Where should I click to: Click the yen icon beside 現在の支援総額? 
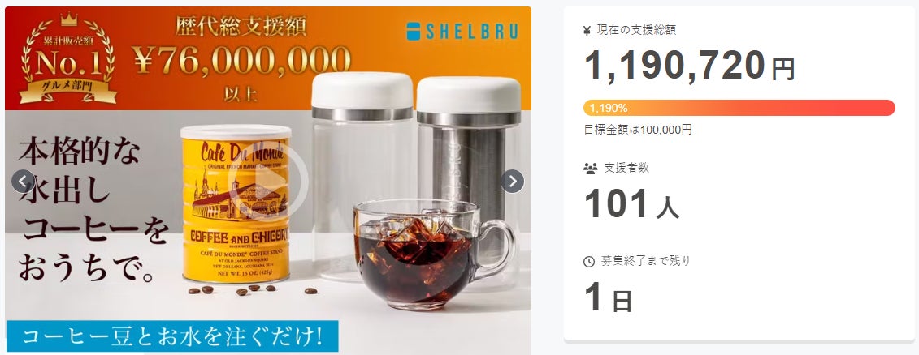587,31
